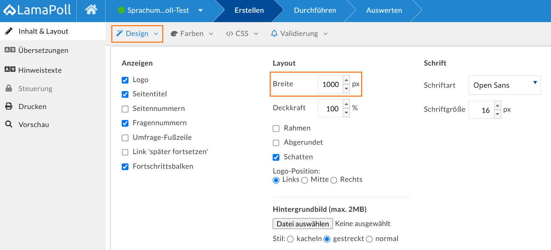Viewport: 551px width, 250px height.
Task: Go to the Durchführen step
Action: coord(315,10)
